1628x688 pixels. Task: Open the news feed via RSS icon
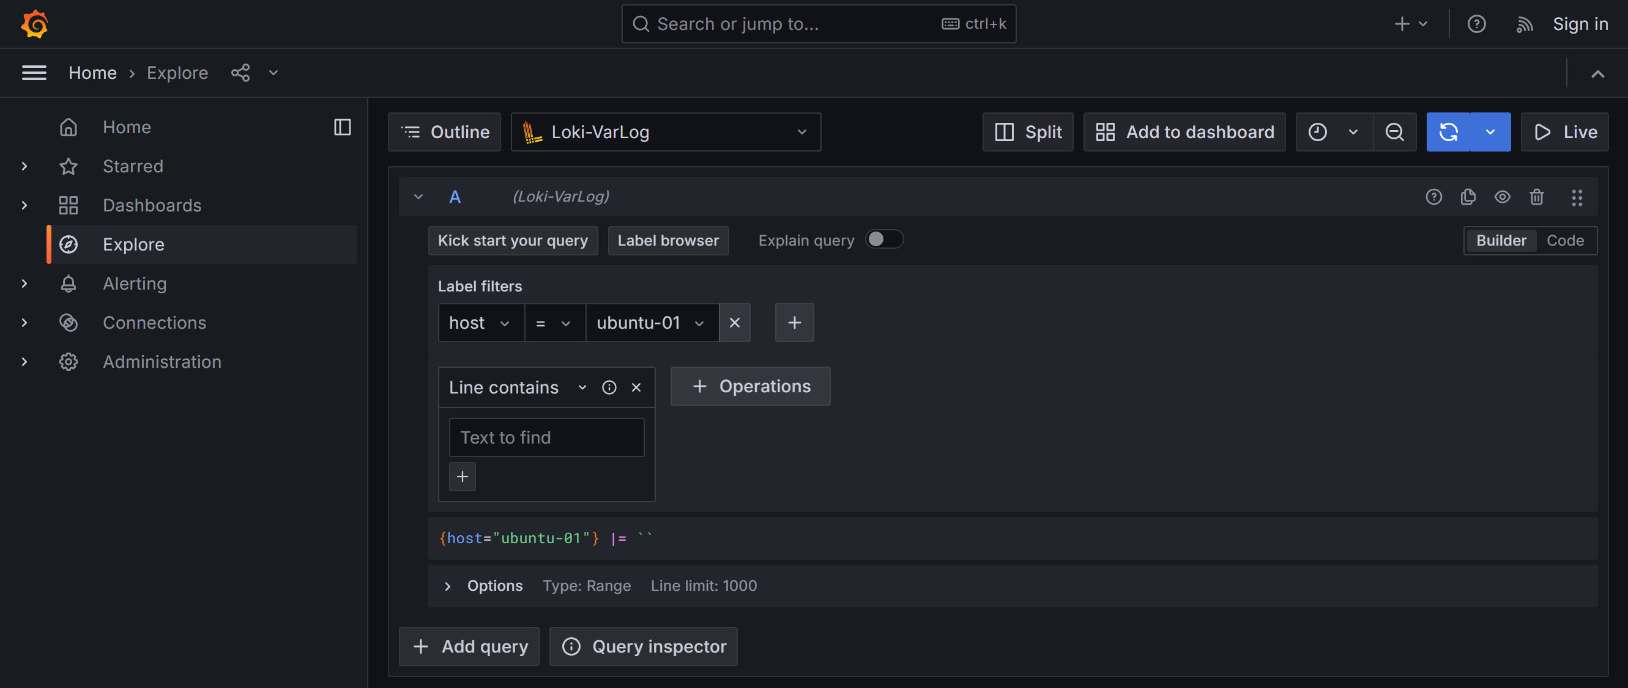(x=1525, y=24)
